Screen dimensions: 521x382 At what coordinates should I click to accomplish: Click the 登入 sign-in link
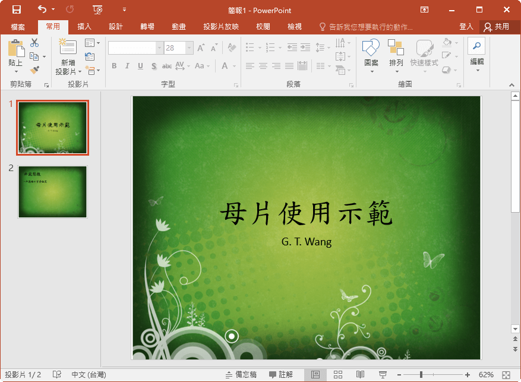[x=466, y=27]
